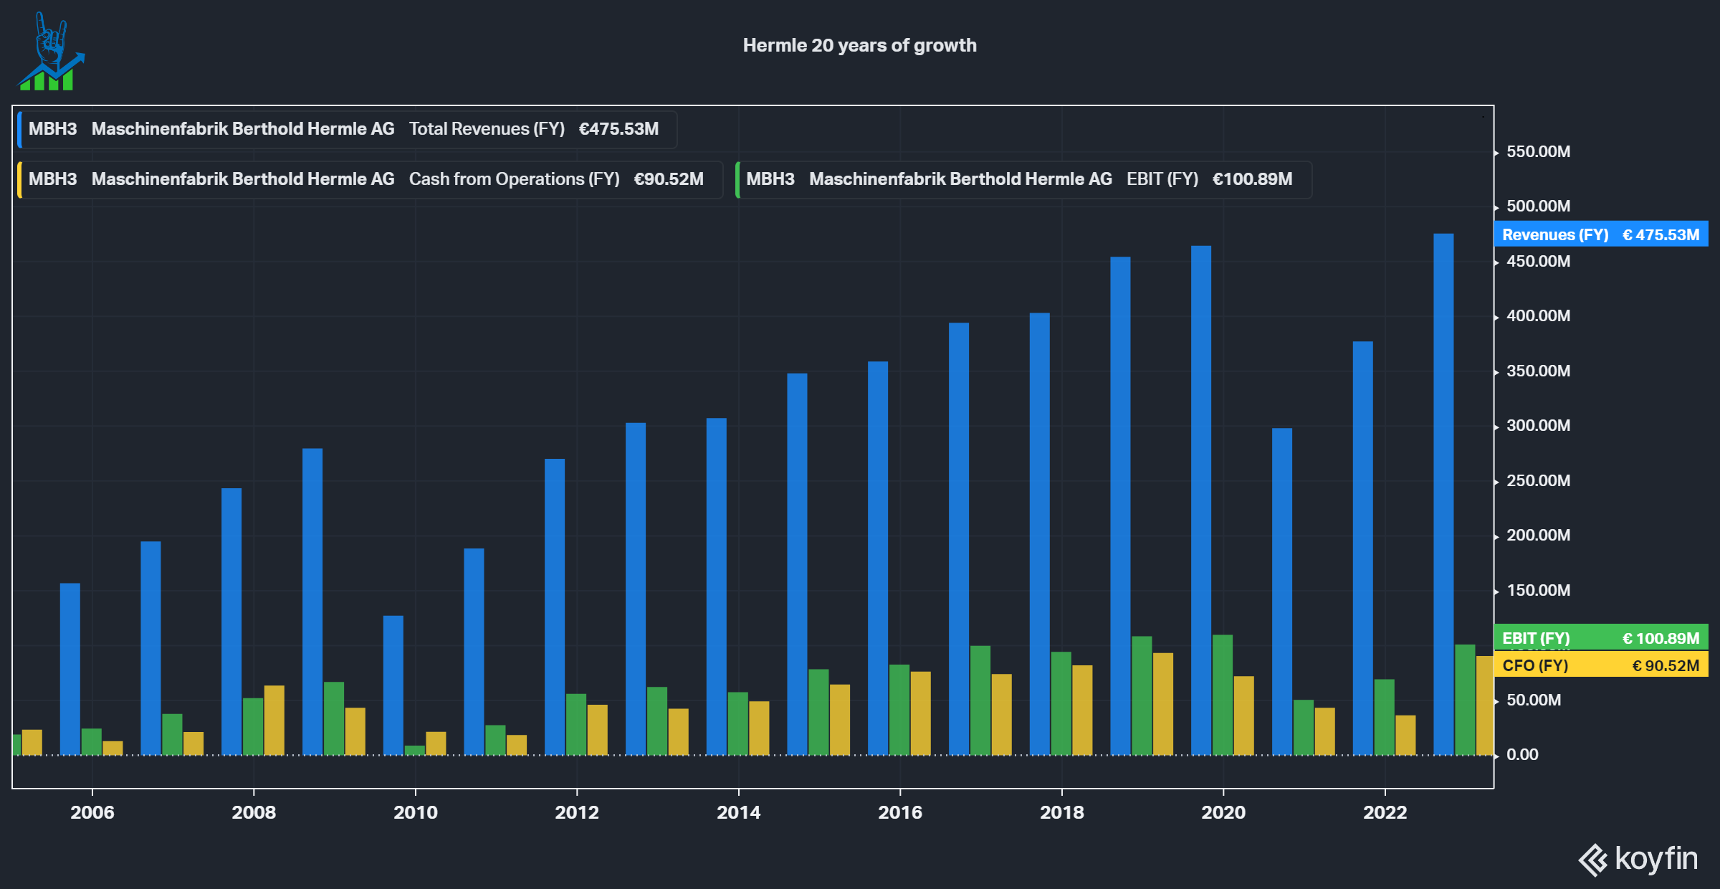Click the blue Revenues (FY) €475.53M axis tag
The height and width of the screenshot is (889, 1720).
[1601, 234]
